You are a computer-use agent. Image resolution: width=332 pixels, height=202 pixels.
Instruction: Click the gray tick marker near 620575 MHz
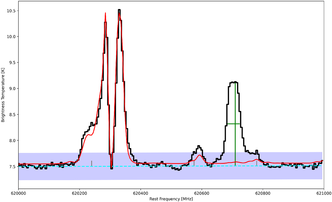pyautogui.click(x=194, y=163)
